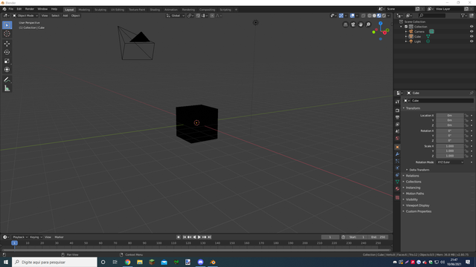Toggle X-Ray display mode
Viewport: 476px width, 267px height.
tap(364, 16)
